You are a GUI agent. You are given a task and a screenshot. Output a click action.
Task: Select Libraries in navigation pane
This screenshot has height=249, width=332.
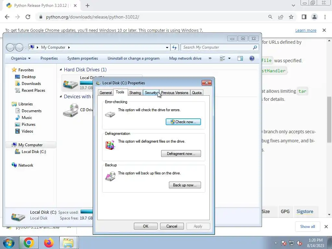coord(25,104)
